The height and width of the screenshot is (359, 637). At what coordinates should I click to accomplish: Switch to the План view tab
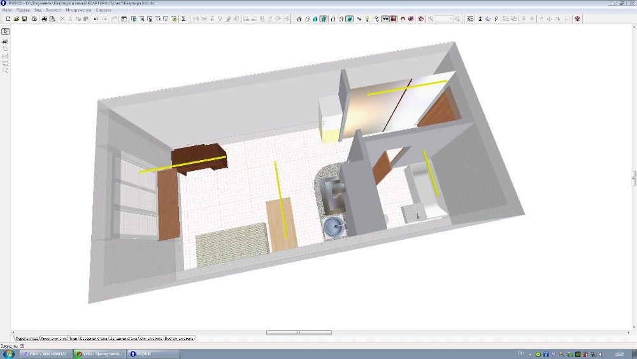[x=73, y=338]
